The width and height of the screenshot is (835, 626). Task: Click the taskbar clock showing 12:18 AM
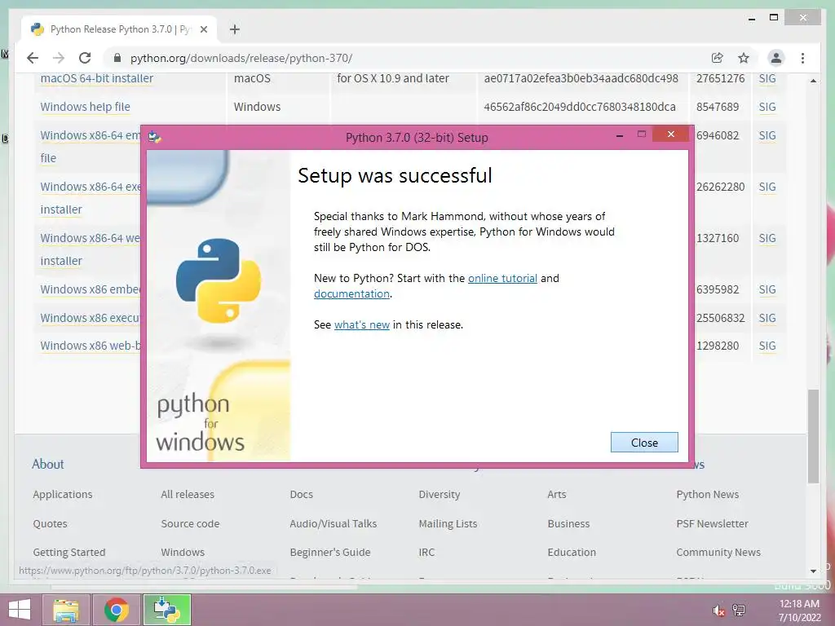[799, 611]
